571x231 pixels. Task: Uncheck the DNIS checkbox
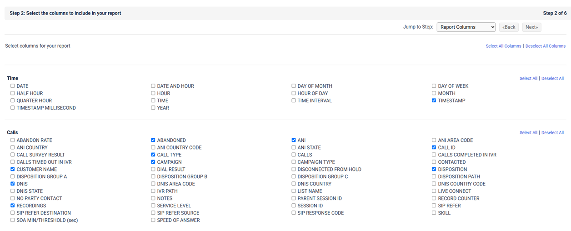tap(13, 184)
